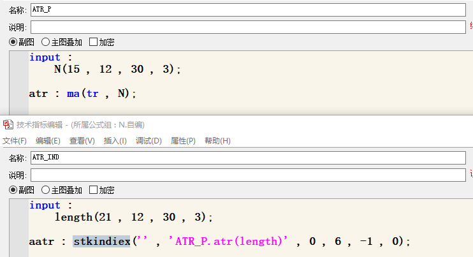This screenshot has height=257, width=473.
Task: Open the 查看(V) menu
Action: click(x=82, y=141)
